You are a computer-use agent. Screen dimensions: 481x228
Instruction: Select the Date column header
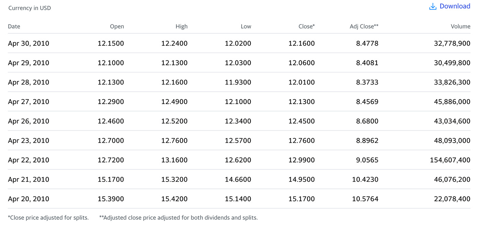[14, 26]
